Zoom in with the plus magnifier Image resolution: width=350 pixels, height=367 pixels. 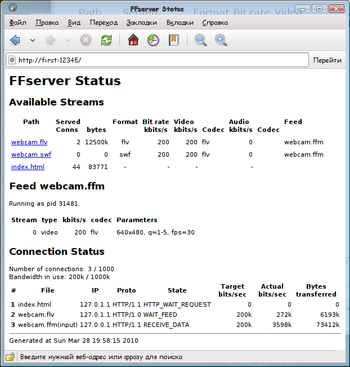(221, 40)
